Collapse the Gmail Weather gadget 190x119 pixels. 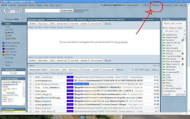click(3, 79)
